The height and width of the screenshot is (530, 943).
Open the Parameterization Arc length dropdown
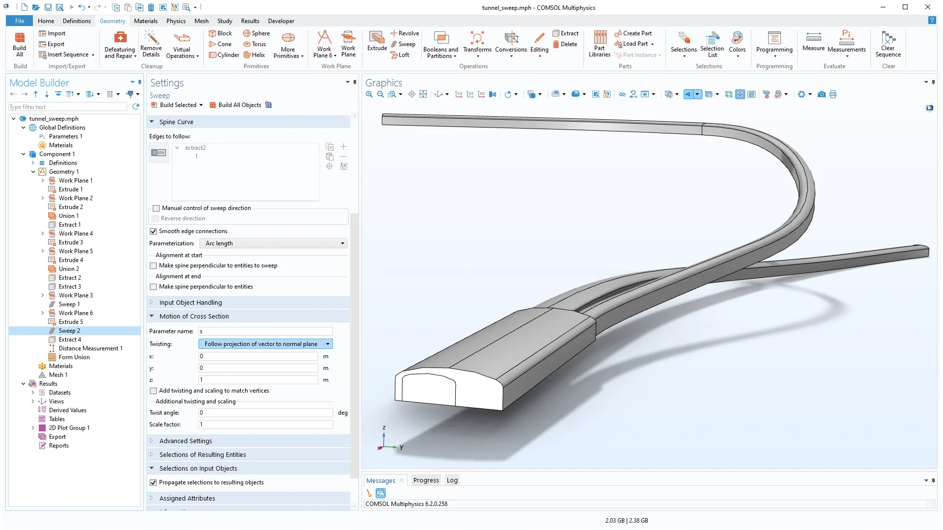[x=274, y=243]
